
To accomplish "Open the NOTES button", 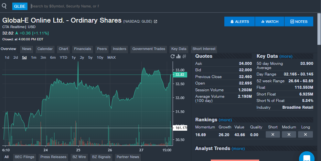I will 299,21.
